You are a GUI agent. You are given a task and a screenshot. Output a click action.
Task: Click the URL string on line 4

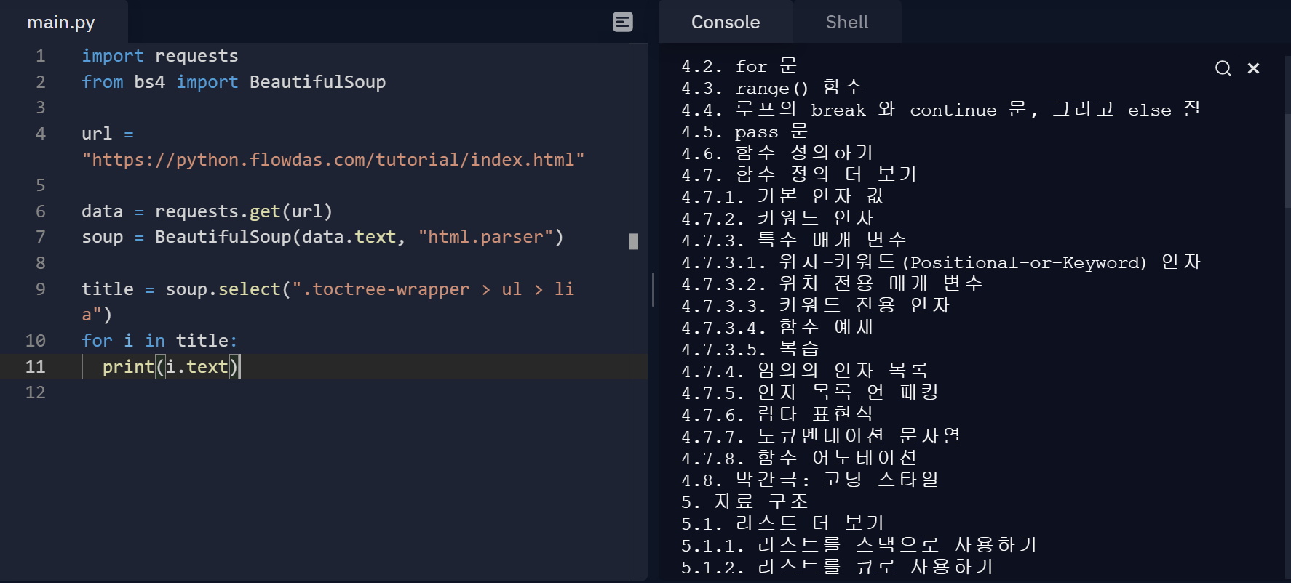pos(333,160)
